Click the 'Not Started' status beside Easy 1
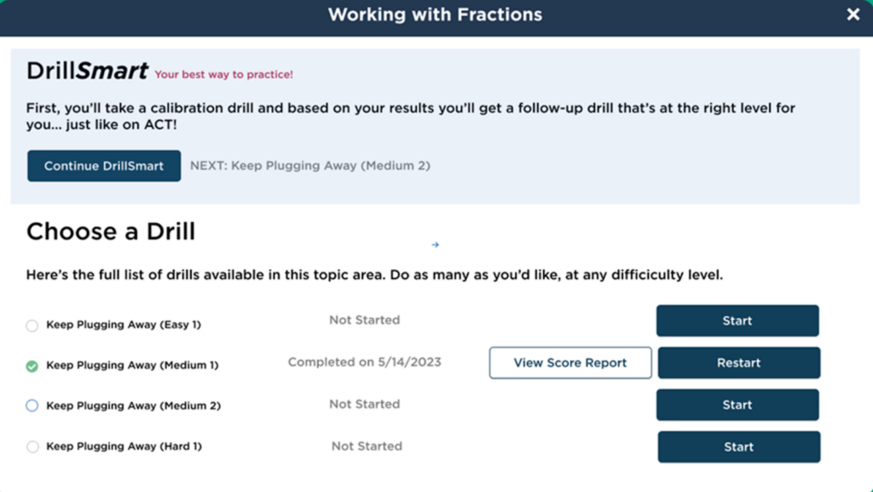873x492 pixels. point(365,320)
